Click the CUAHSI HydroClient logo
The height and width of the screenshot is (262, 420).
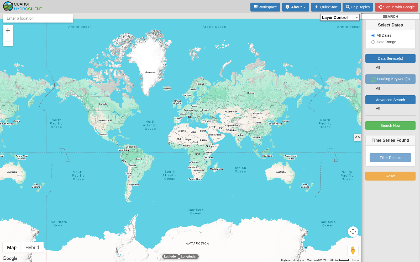[23, 6]
